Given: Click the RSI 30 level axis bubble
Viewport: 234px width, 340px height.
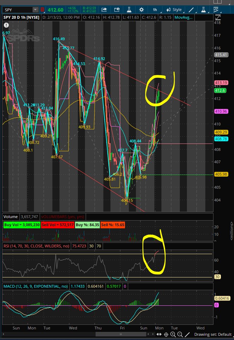Looking at the screenshot, I should [x=217, y=277].
